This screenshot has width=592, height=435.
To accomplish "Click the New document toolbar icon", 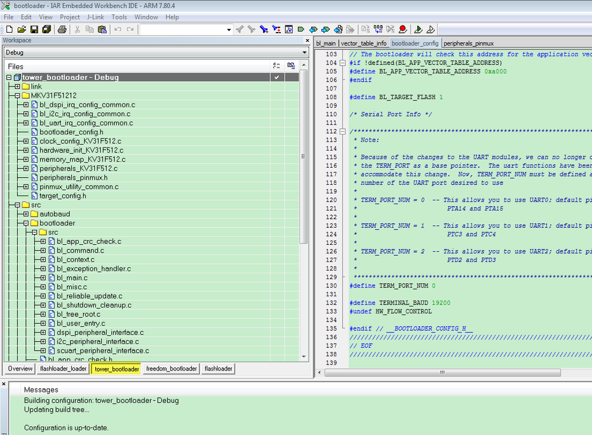I will (9, 29).
